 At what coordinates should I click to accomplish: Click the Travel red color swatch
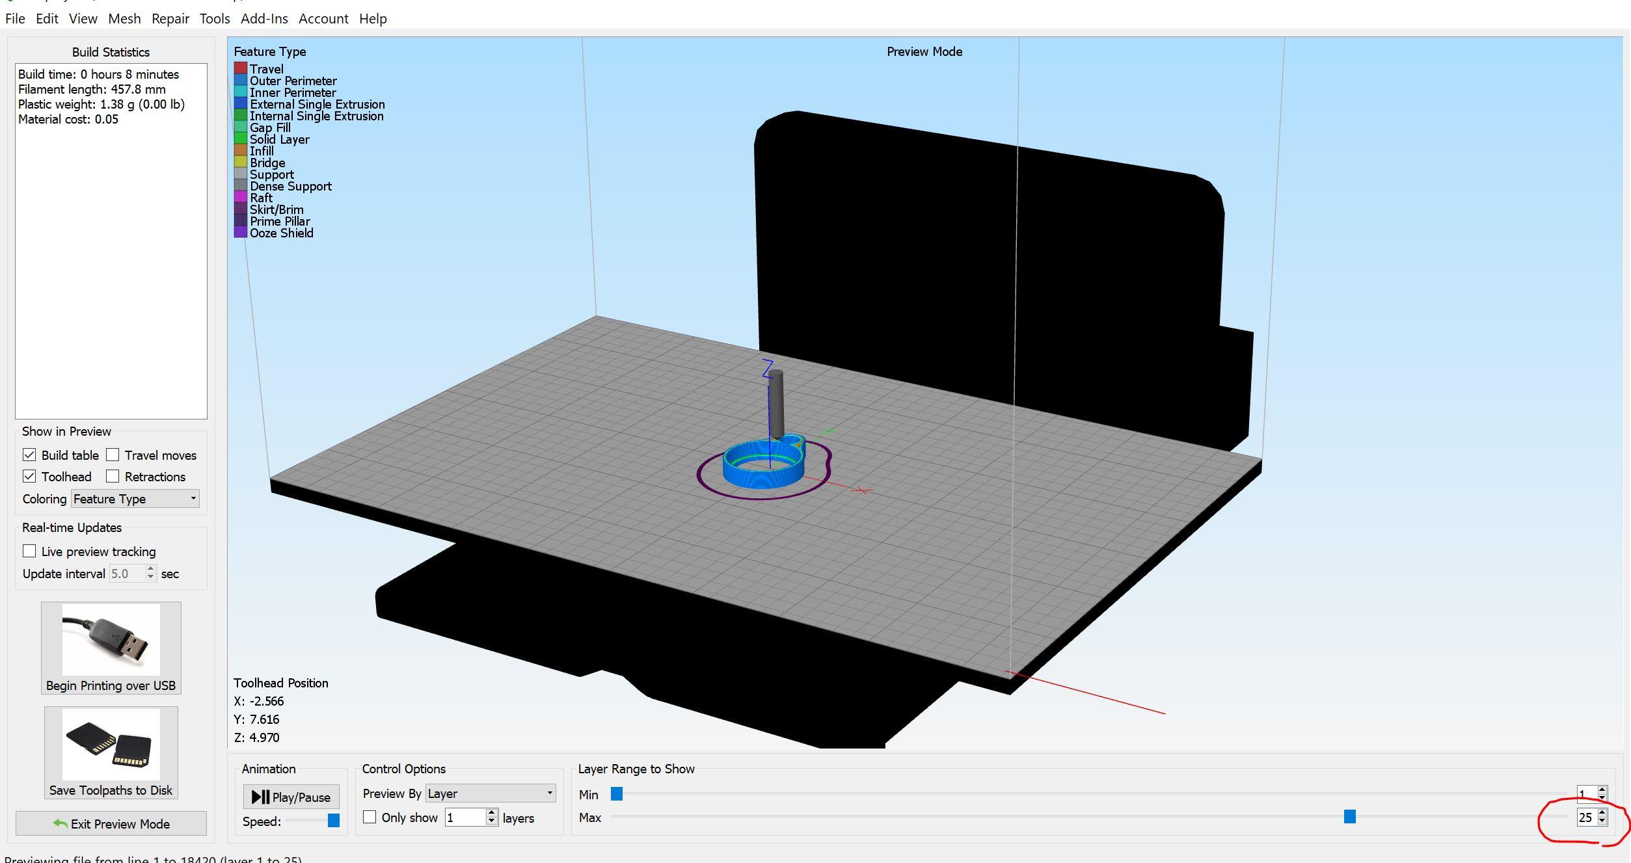[240, 68]
